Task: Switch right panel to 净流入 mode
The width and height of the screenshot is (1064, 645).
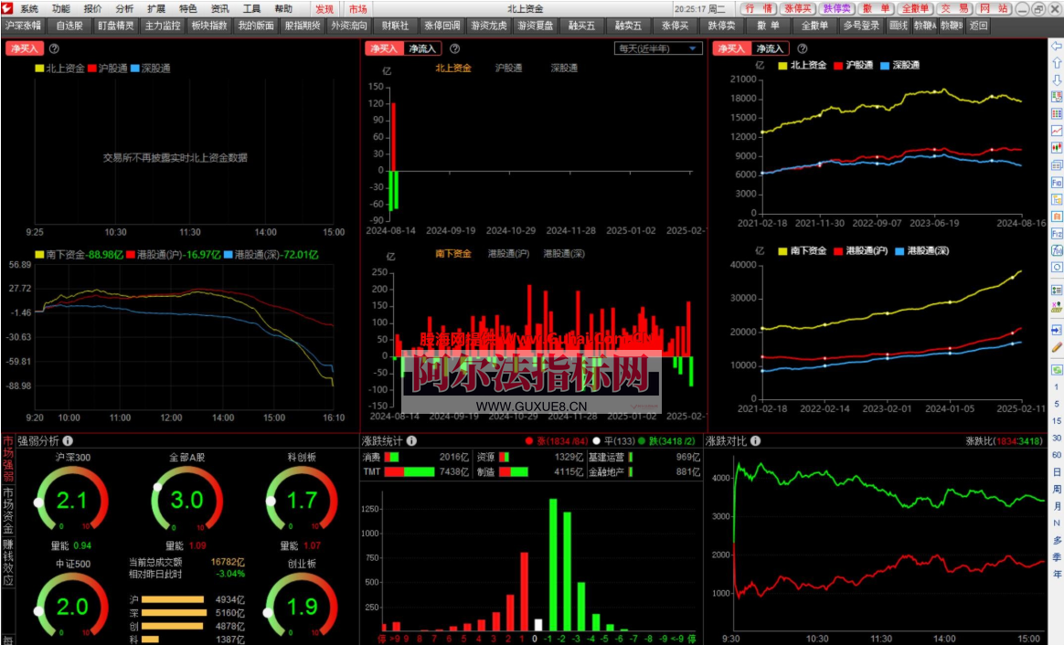Action: point(771,48)
